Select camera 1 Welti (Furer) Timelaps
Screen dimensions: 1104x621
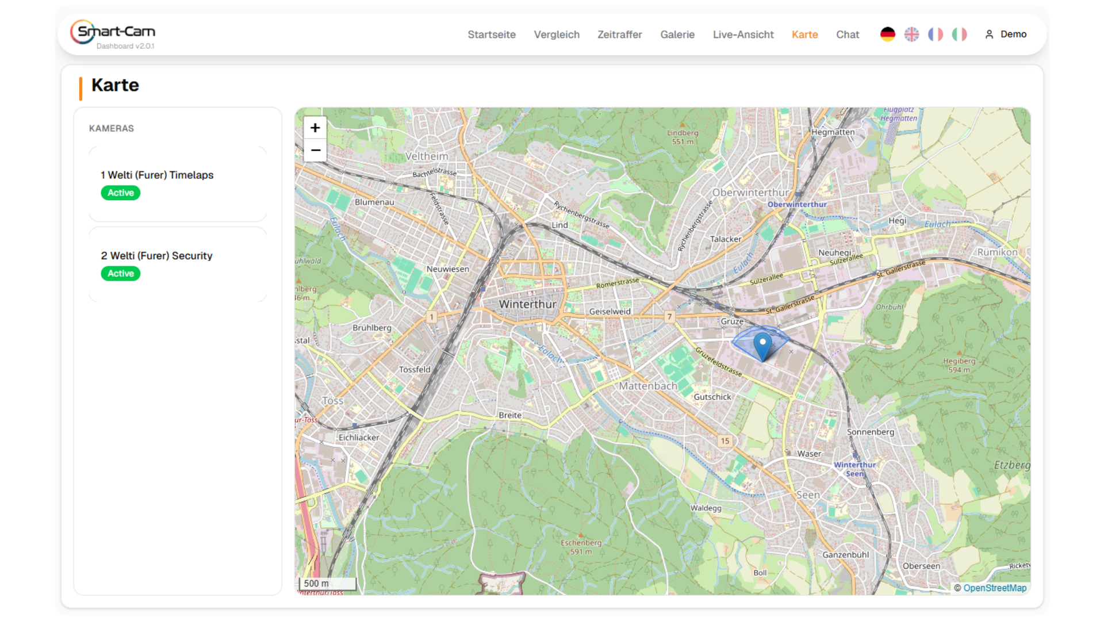(x=178, y=184)
